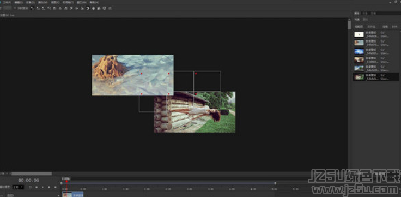Click the vertical scrollbar right of canvas
This screenshot has width=401, height=197.
(349, 25)
